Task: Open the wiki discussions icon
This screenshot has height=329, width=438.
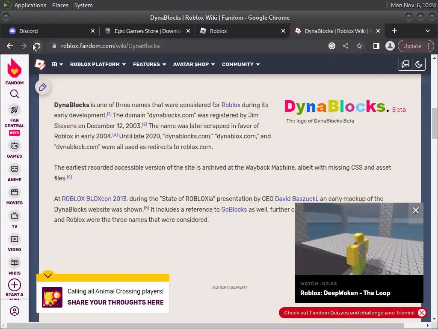Action: point(405,64)
